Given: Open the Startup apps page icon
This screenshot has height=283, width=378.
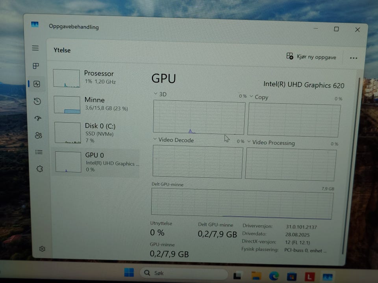Looking at the screenshot, I should click(38, 118).
